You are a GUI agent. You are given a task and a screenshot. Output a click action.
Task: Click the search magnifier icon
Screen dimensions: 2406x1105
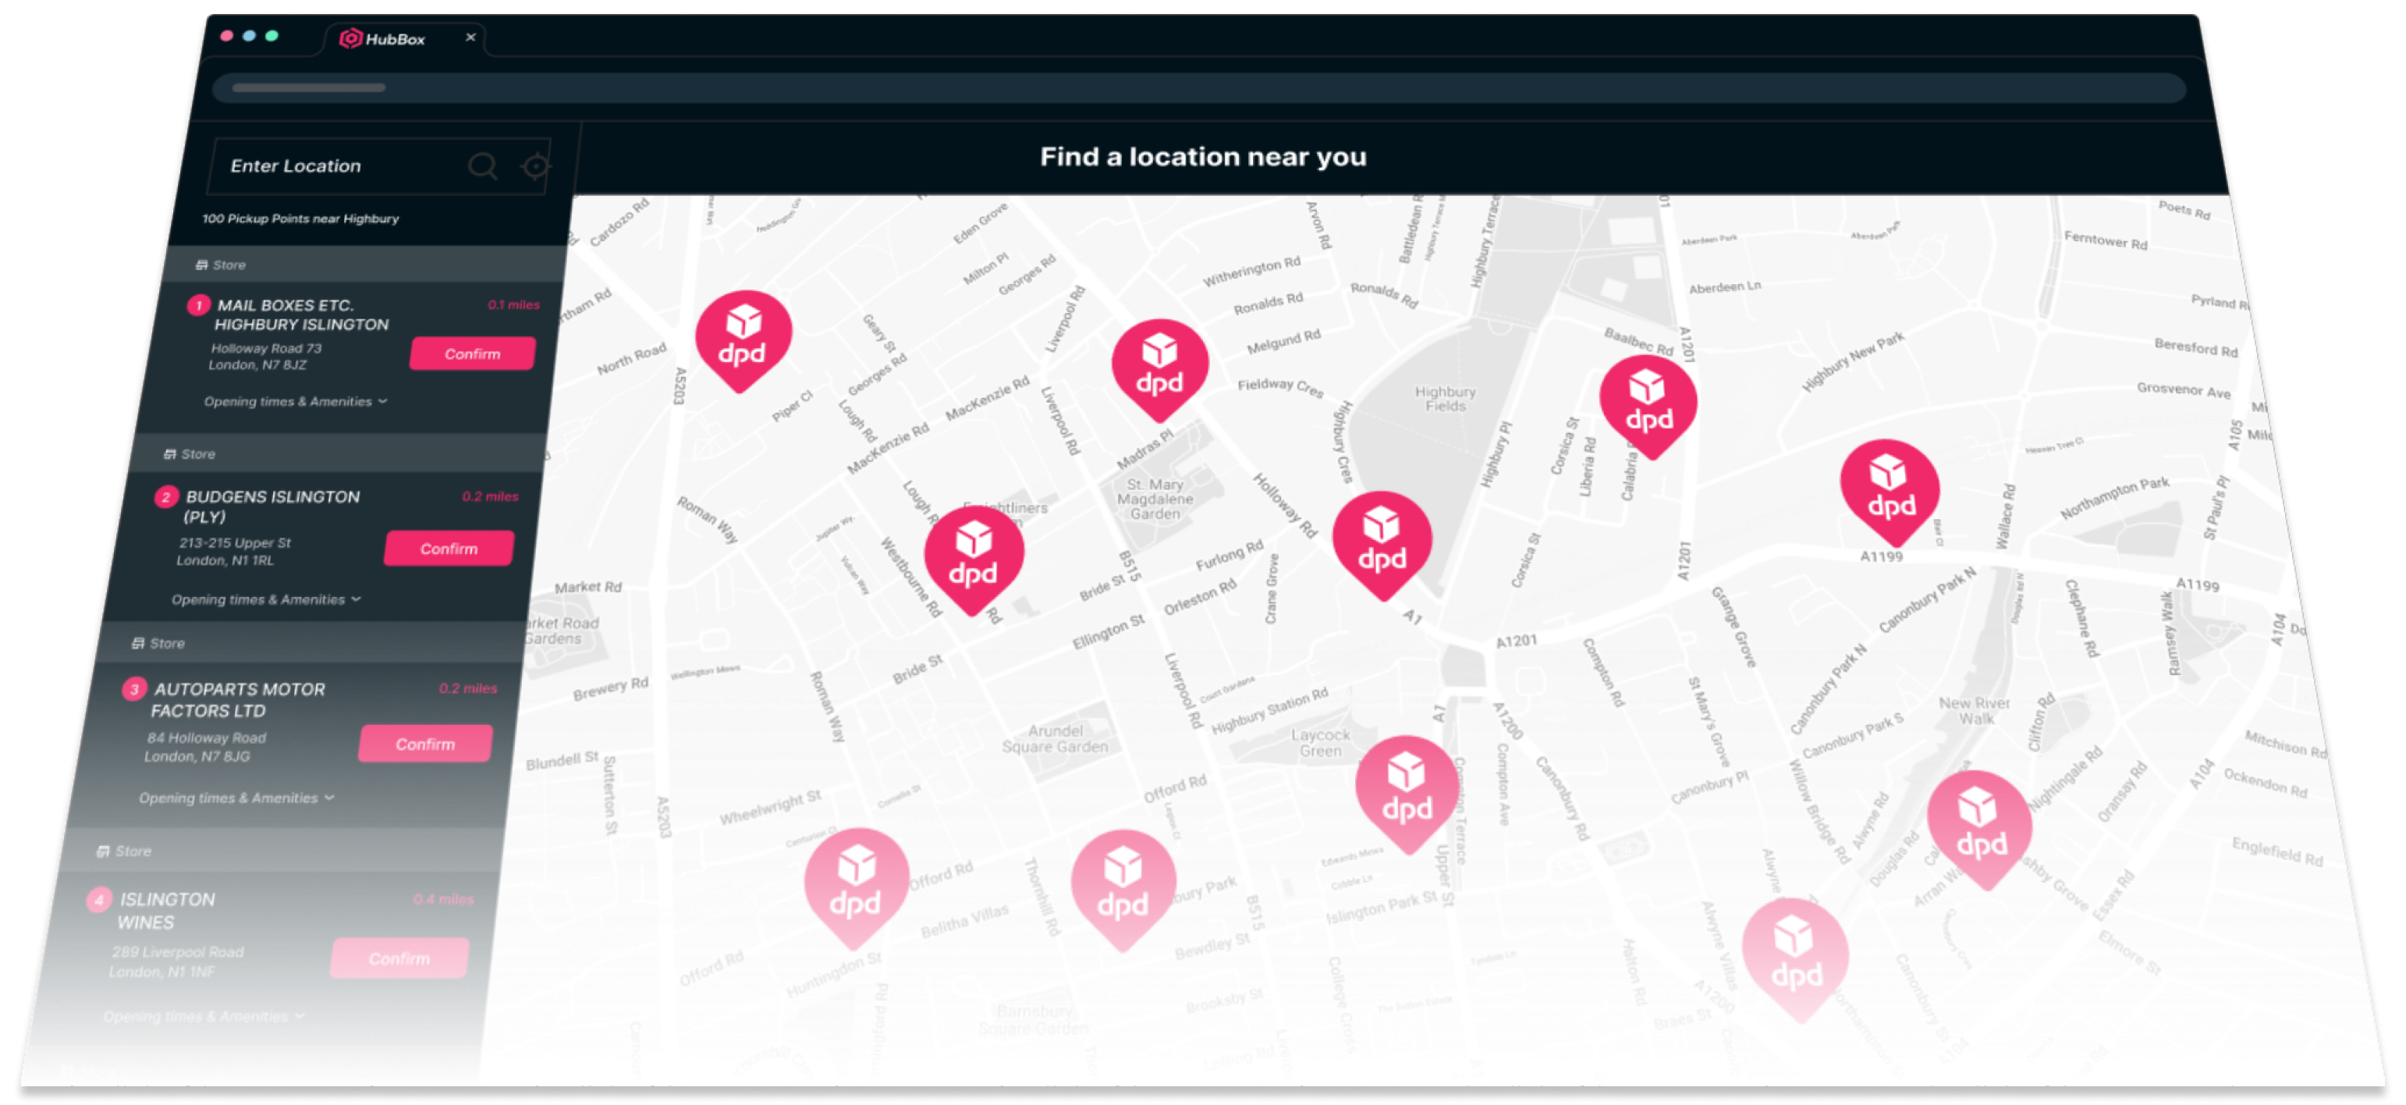tap(482, 166)
